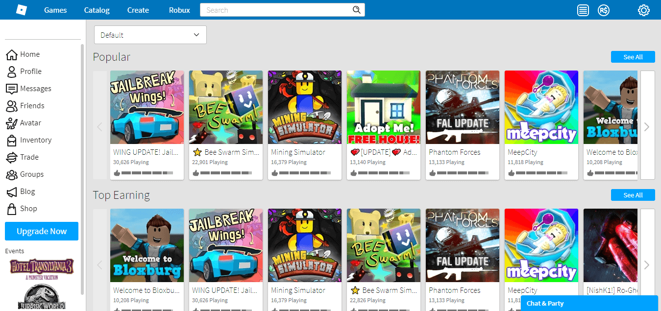This screenshot has width=661, height=311.
Task: Open the Games menu
Action: [55, 10]
